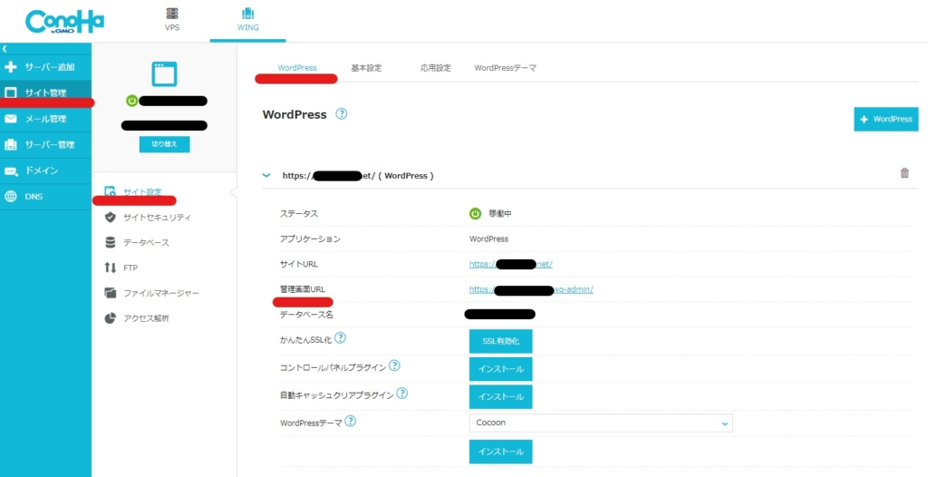Click the WordPressテーマ row help icon
This screenshot has width=928, height=477.
pyautogui.click(x=351, y=422)
